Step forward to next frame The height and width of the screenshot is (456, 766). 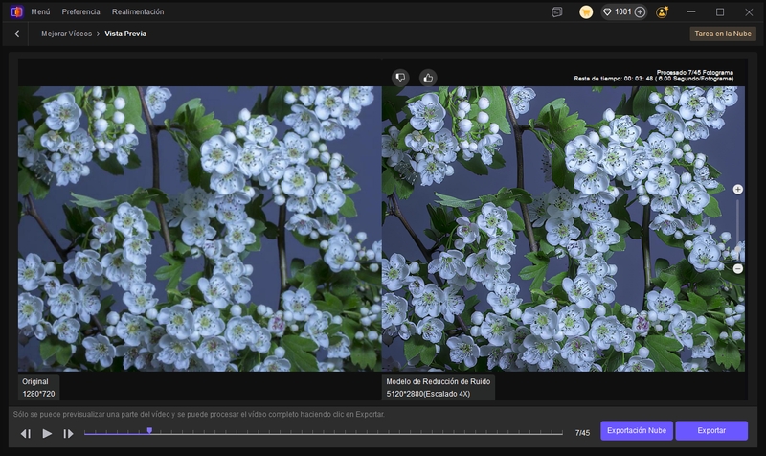[x=68, y=433]
